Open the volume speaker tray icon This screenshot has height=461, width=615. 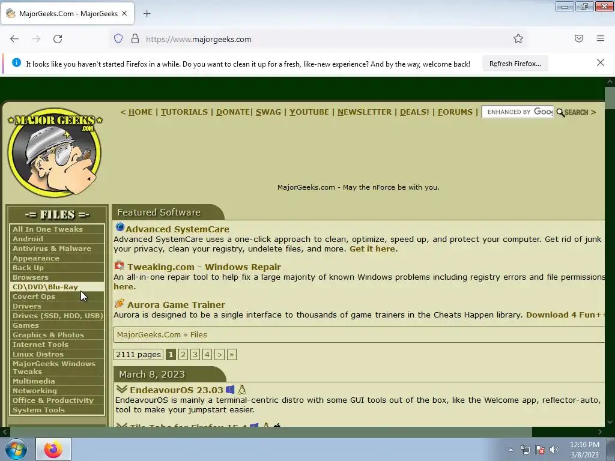tap(554, 450)
